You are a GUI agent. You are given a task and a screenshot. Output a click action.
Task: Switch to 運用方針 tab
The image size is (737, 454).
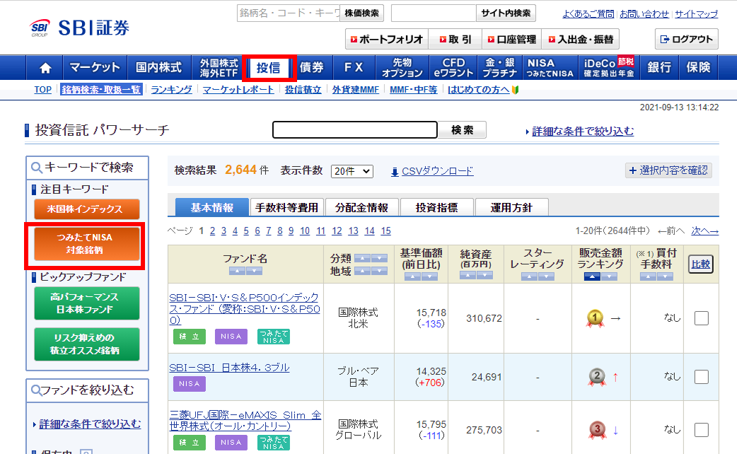(x=511, y=207)
